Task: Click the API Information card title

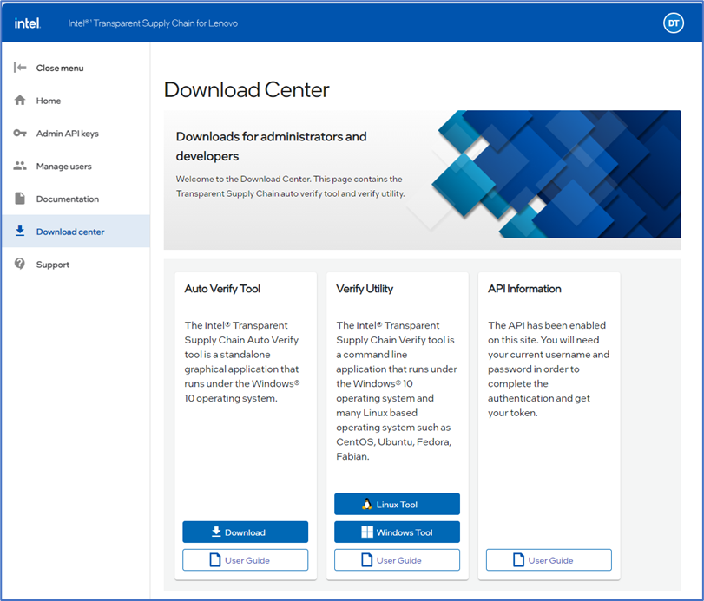Action: (524, 289)
